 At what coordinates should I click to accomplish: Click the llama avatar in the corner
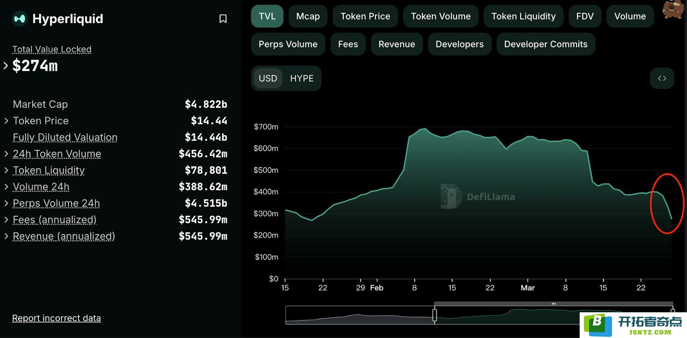pyautogui.click(x=673, y=9)
